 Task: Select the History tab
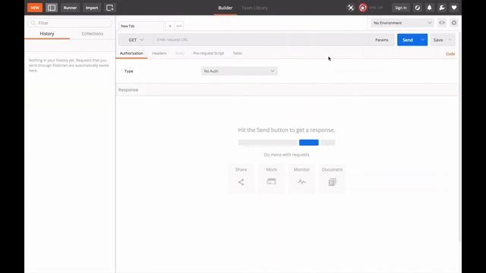47,33
